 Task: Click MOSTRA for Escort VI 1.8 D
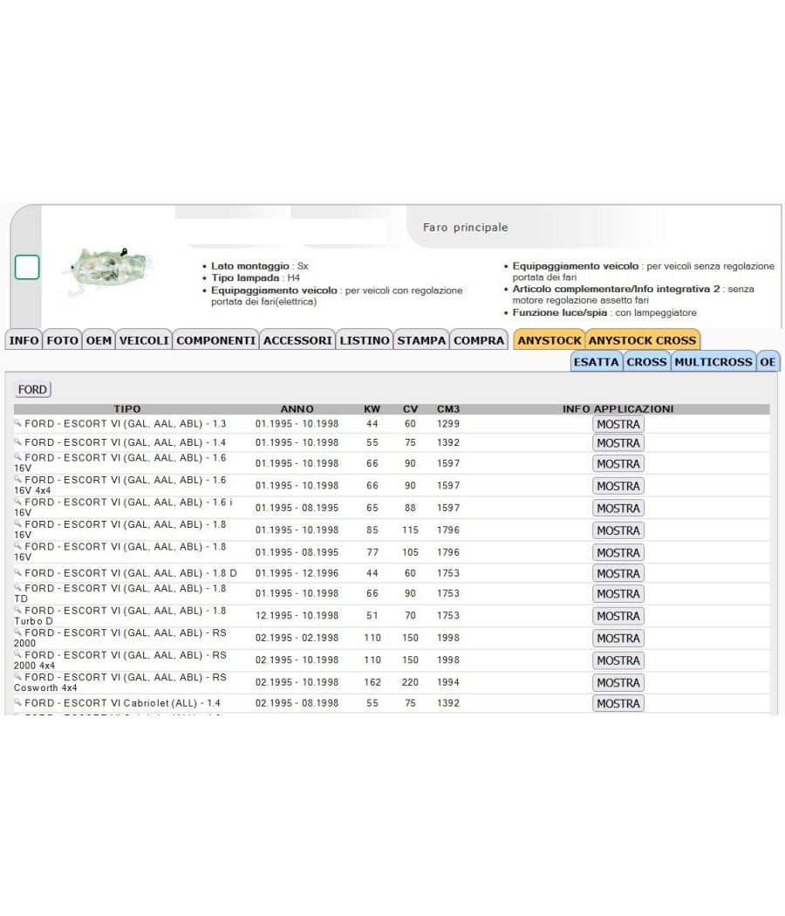(618, 574)
